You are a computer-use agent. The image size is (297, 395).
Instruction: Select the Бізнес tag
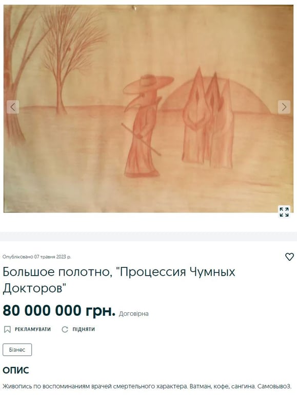coord(17,350)
